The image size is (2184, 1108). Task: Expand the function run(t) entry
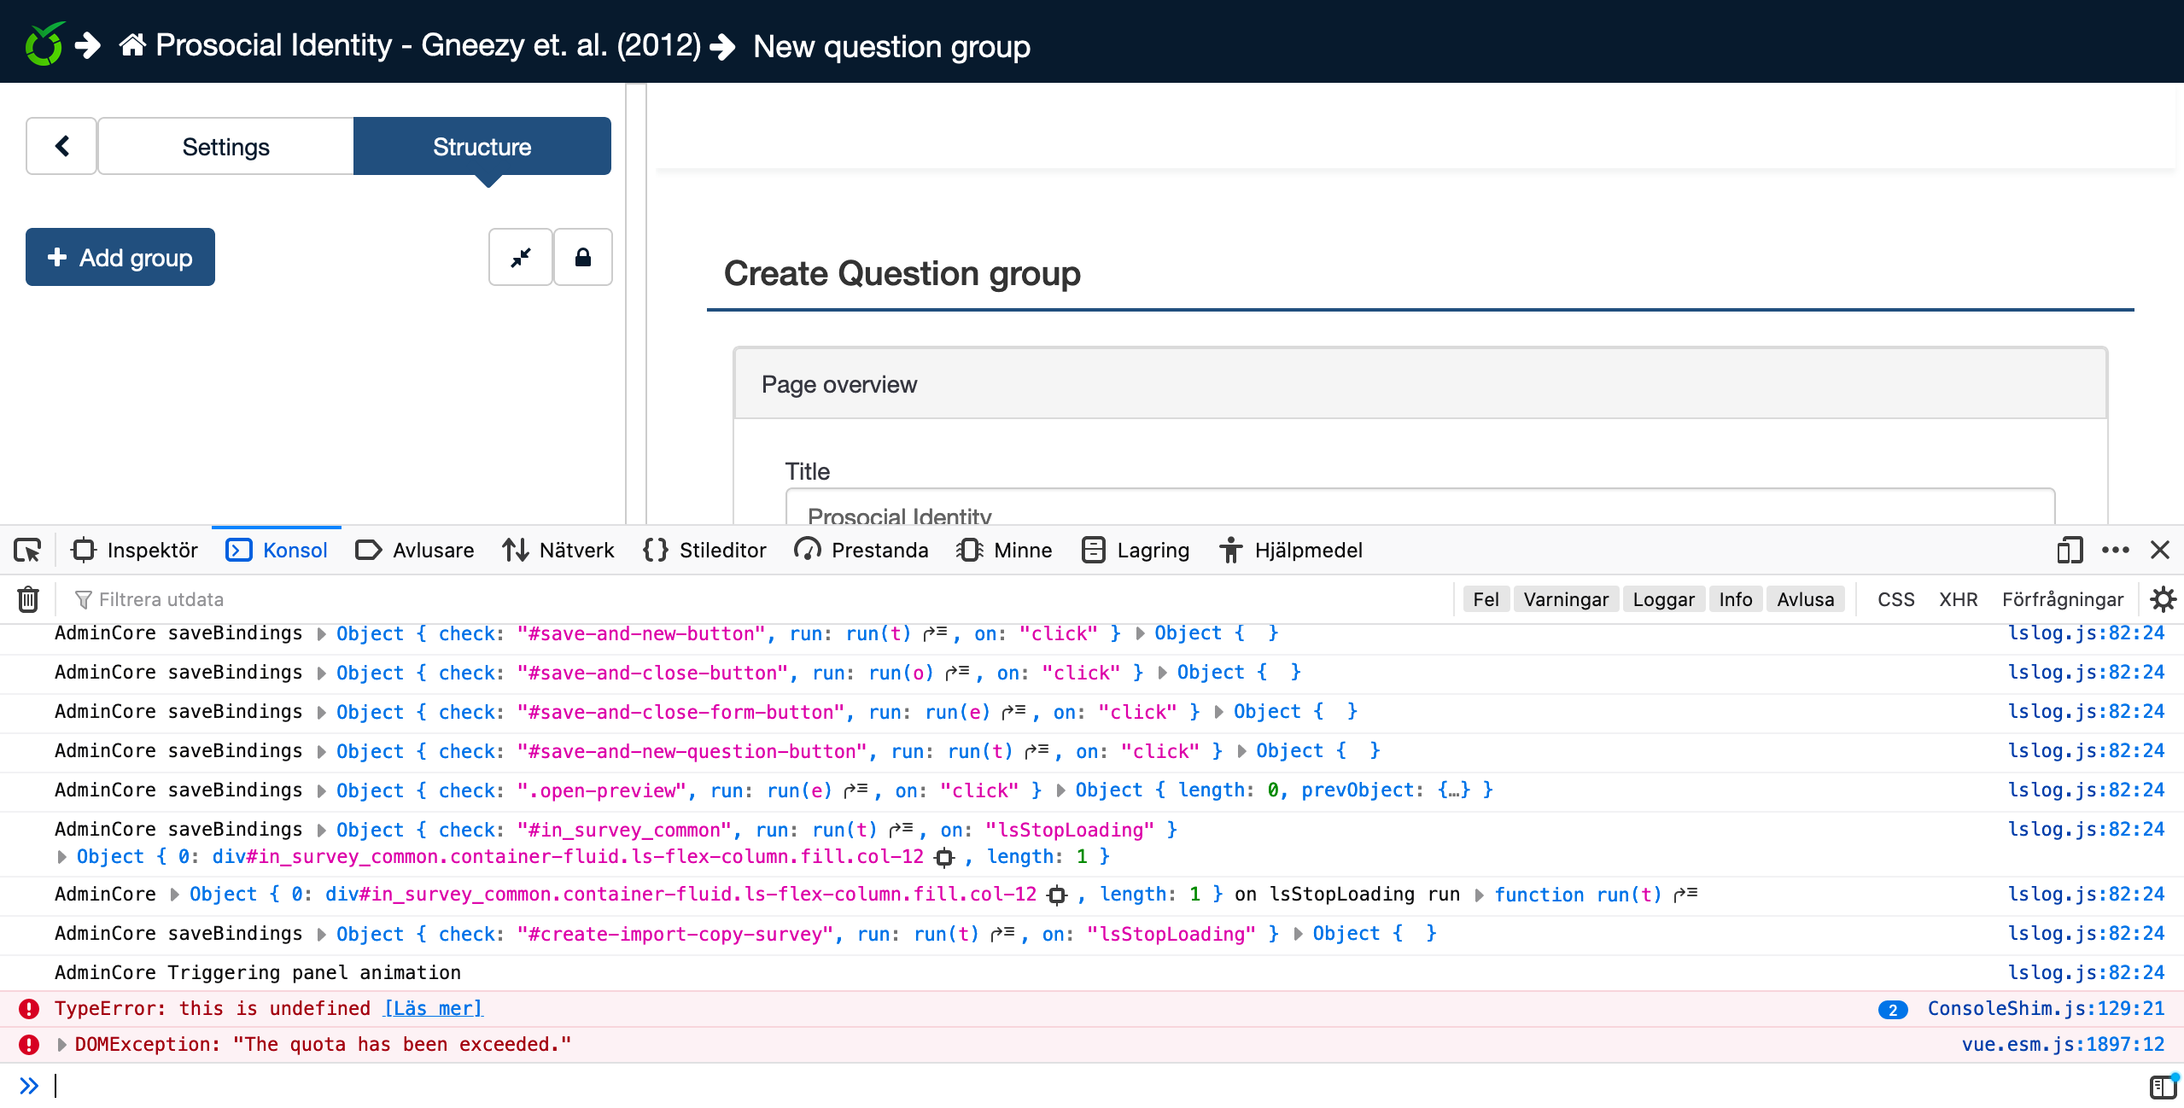coord(1480,895)
